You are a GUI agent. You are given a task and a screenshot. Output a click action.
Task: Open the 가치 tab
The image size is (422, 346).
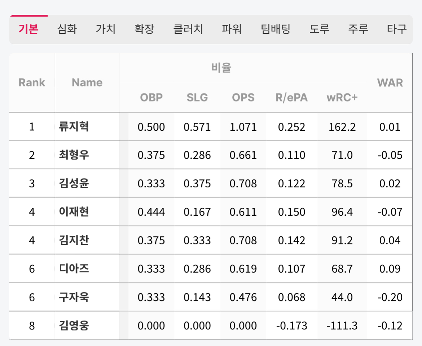[x=105, y=29]
